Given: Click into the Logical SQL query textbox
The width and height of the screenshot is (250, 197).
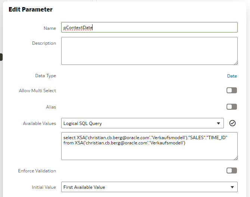Looking at the screenshot, I should pos(149,146).
